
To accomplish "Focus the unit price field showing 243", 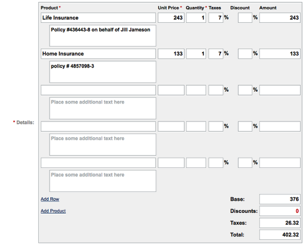I will coord(171,18).
